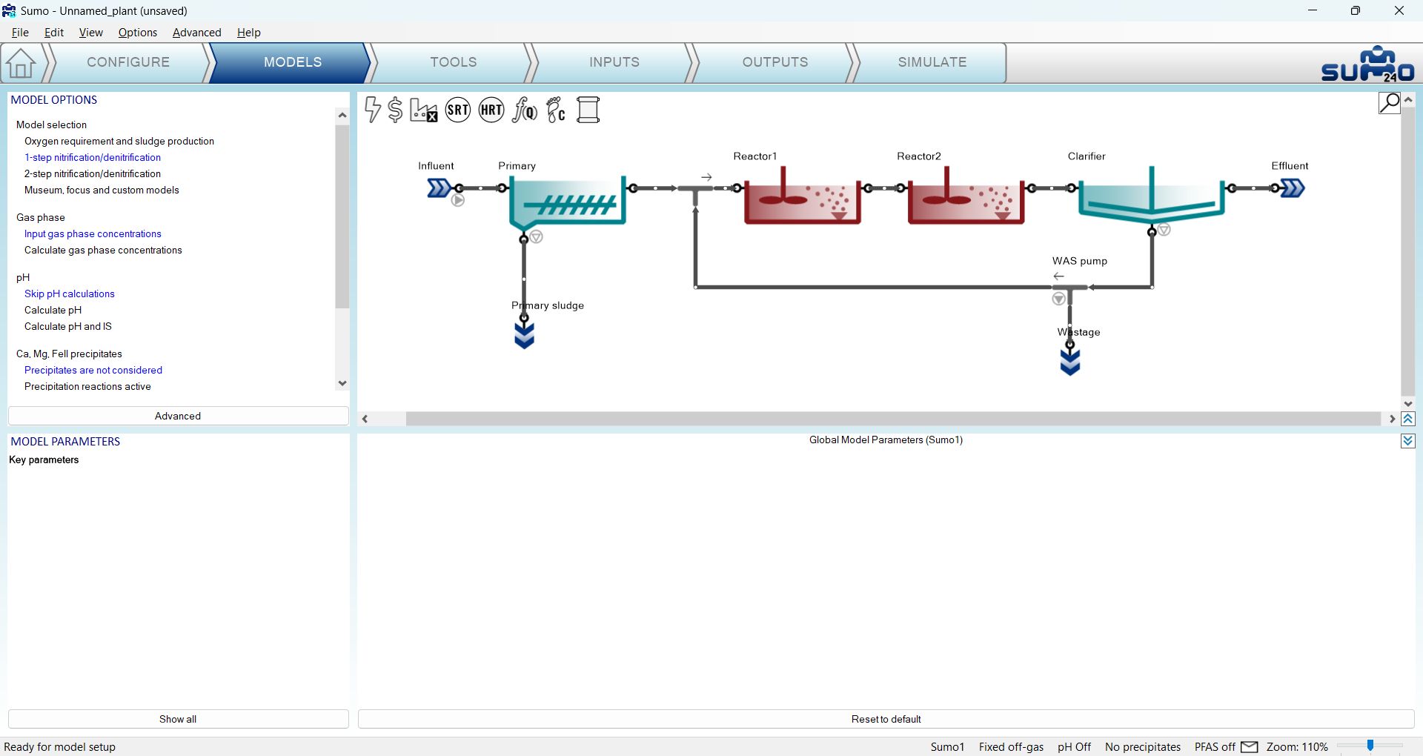Switch to the SIMULATE tab
1423x756 pixels.
click(x=932, y=62)
